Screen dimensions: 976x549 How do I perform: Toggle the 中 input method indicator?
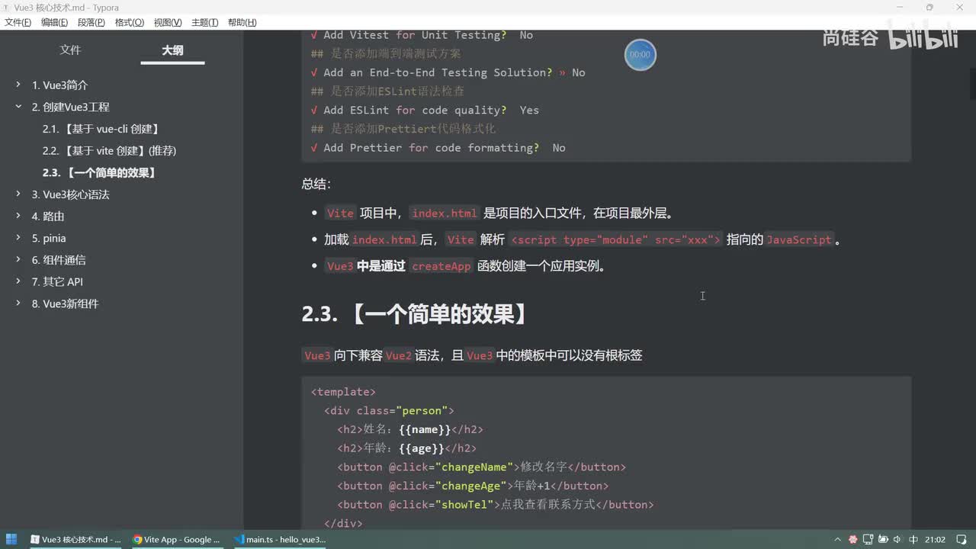[x=913, y=540]
